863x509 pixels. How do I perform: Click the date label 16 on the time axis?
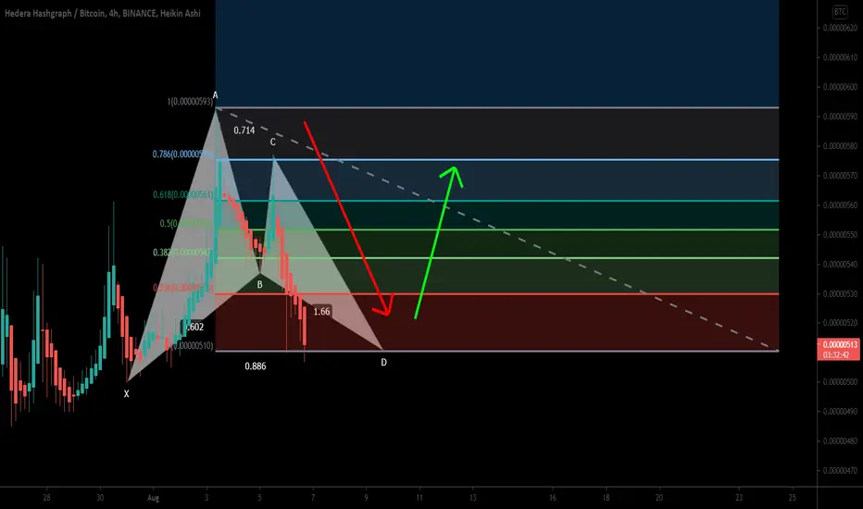point(553,498)
